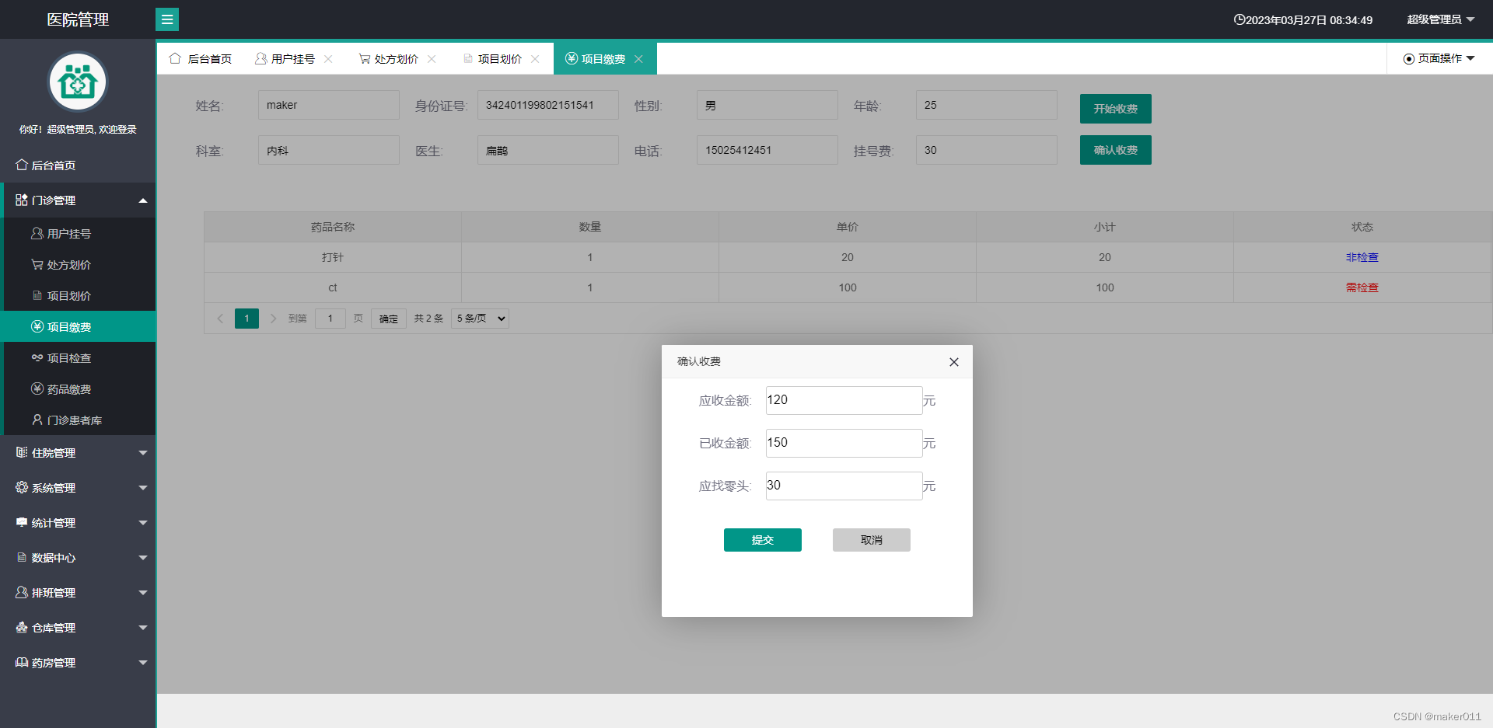The height and width of the screenshot is (728, 1493).
Task: Select page 1 in pagination
Action: 247,319
